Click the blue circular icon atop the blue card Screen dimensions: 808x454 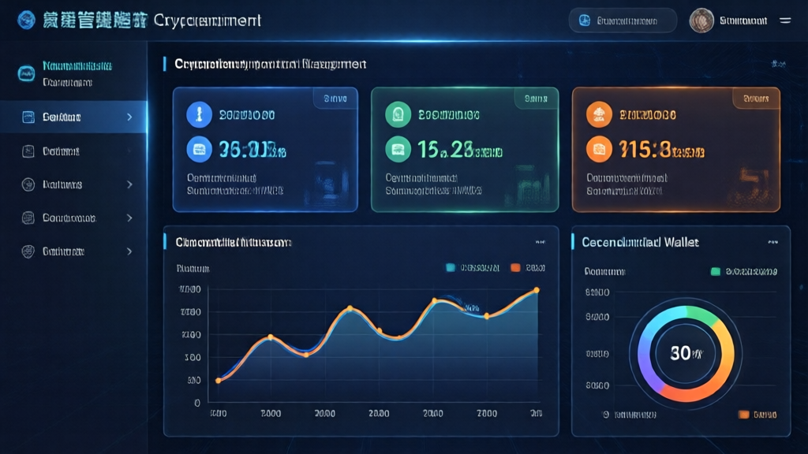(199, 114)
